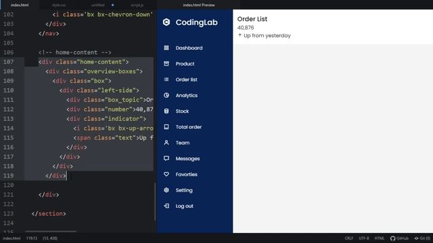This screenshot has height=243, width=433.
Task: Click index.html file name in status bar
Action: [12, 238]
